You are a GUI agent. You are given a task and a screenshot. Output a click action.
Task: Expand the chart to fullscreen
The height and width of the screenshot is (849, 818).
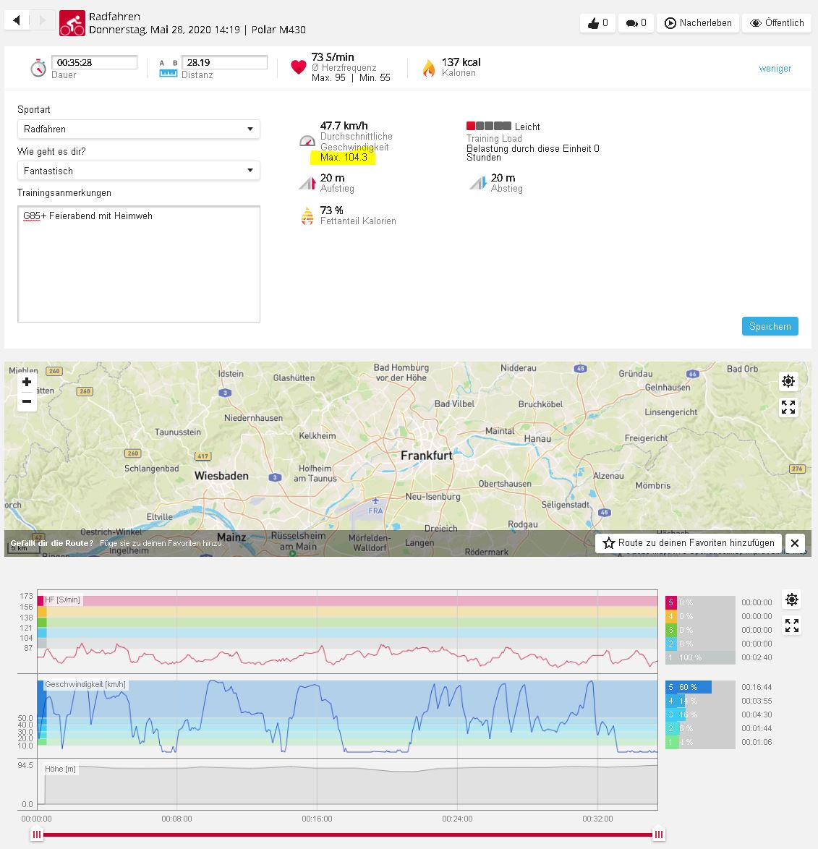point(792,626)
